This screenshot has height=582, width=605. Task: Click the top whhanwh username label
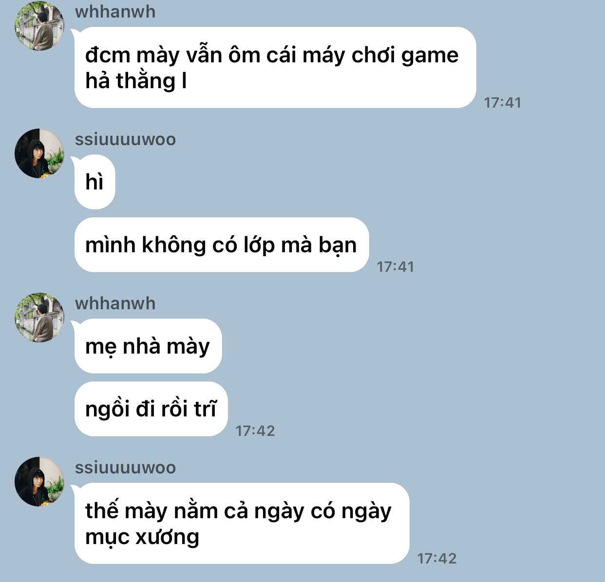click(115, 11)
